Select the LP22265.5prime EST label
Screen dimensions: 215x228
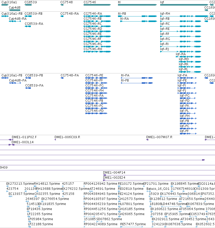[40, 214]
